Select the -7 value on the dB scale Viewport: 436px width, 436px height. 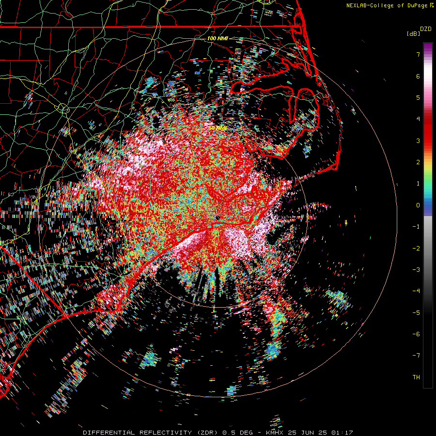coord(416,356)
